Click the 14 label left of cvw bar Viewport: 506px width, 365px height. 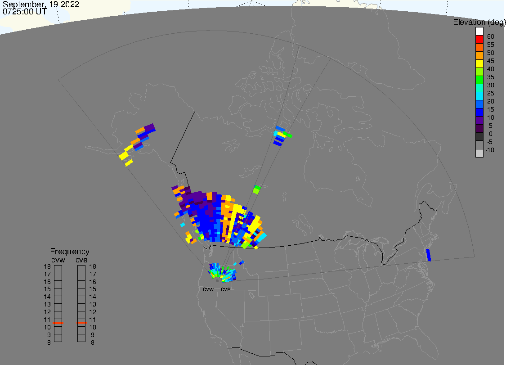click(x=47, y=297)
